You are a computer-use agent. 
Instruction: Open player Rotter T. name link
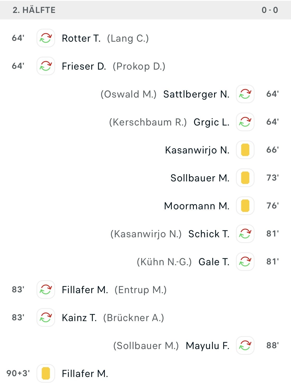point(81,38)
